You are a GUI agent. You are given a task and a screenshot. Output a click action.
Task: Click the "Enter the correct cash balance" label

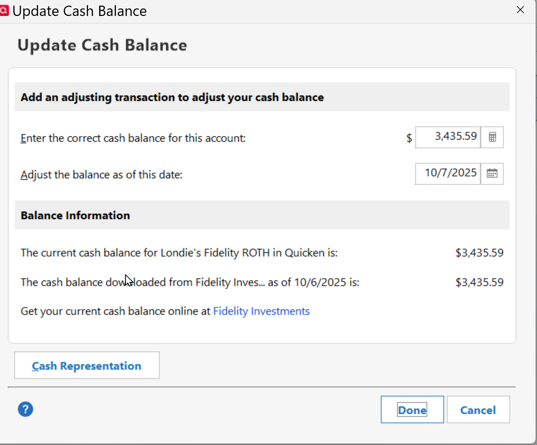tap(133, 139)
